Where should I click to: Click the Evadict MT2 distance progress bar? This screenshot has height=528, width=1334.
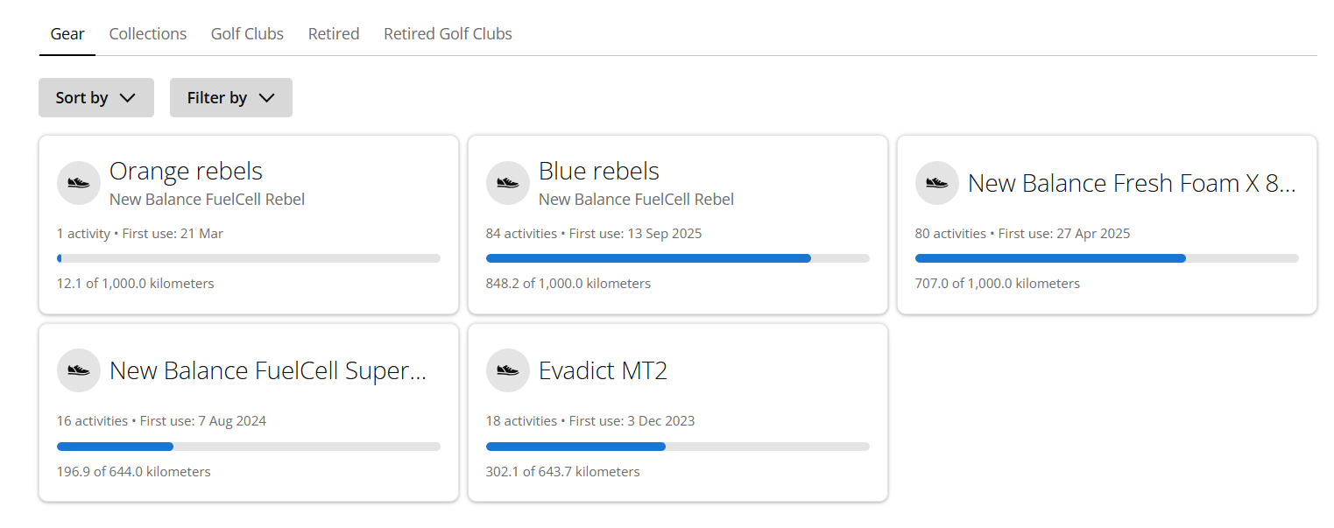click(678, 447)
